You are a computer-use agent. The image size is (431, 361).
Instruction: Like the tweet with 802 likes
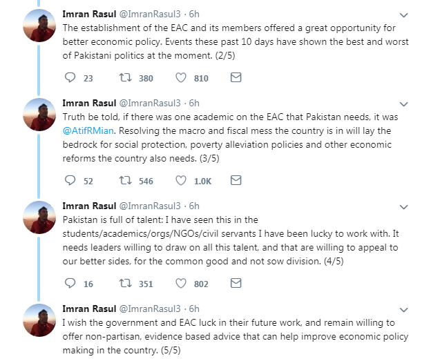click(181, 283)
